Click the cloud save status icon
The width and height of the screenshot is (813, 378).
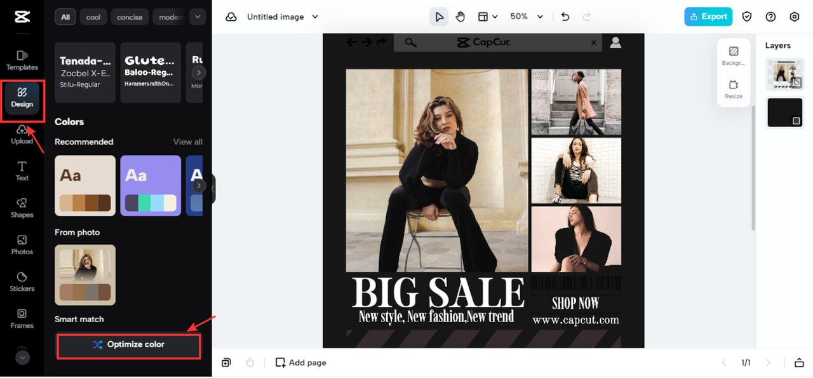pos(232,17)
